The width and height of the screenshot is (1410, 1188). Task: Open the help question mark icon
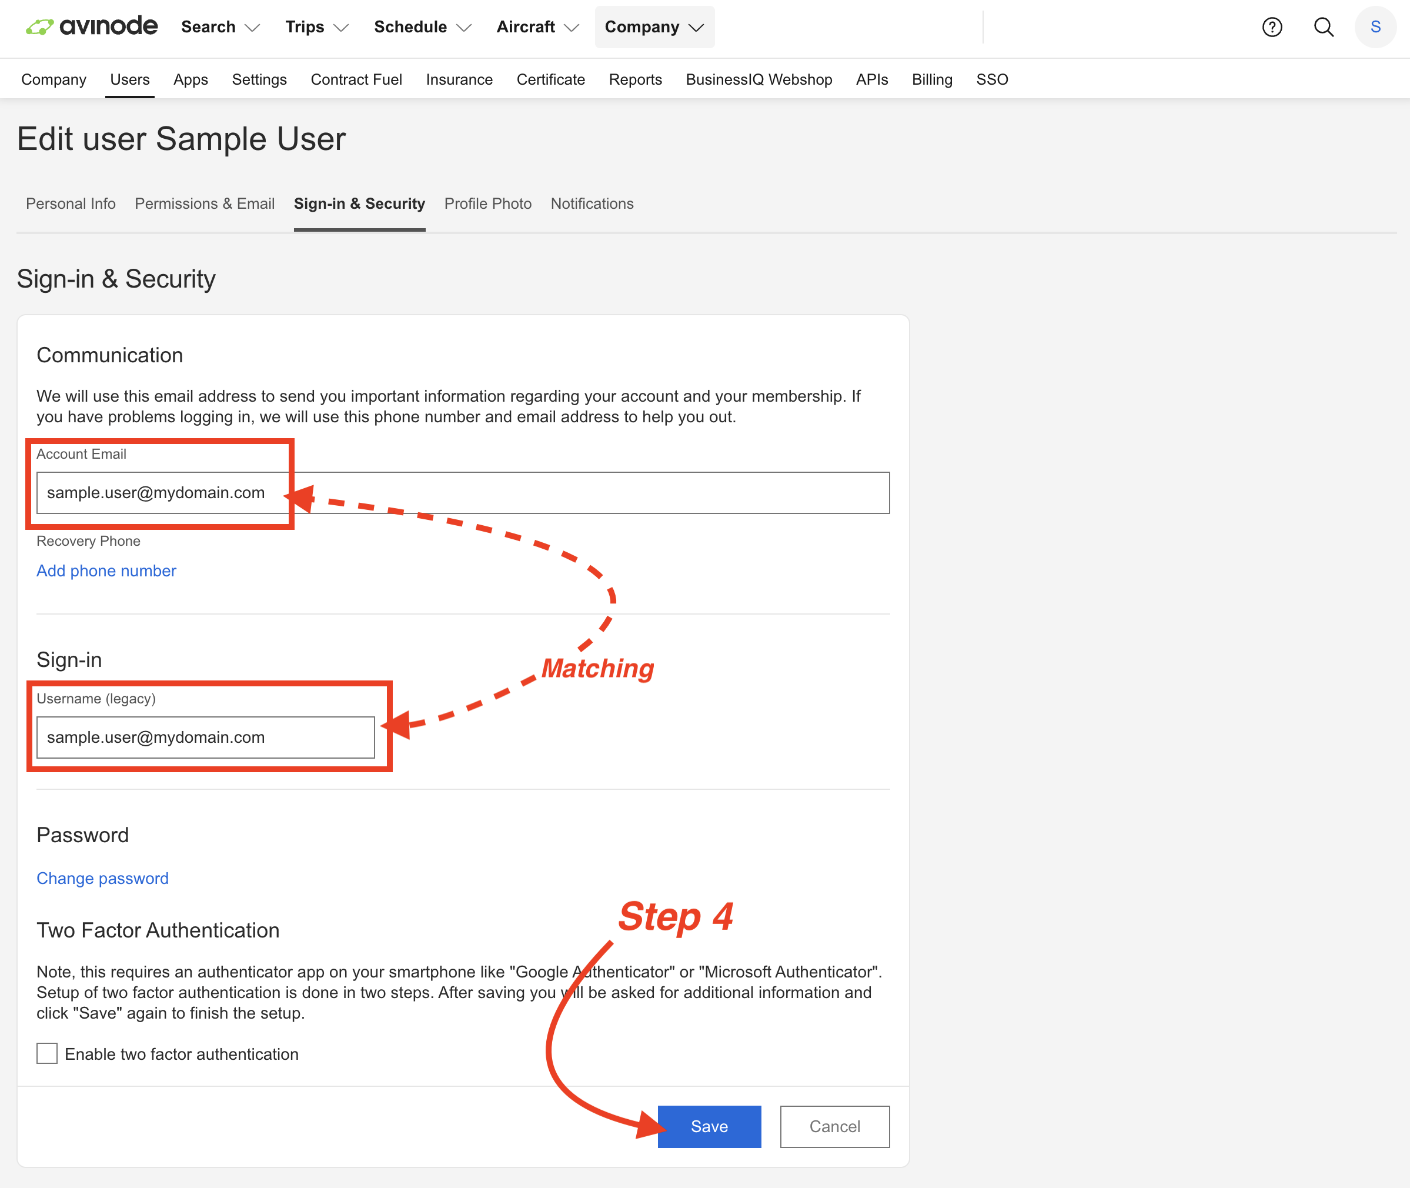1272,27
